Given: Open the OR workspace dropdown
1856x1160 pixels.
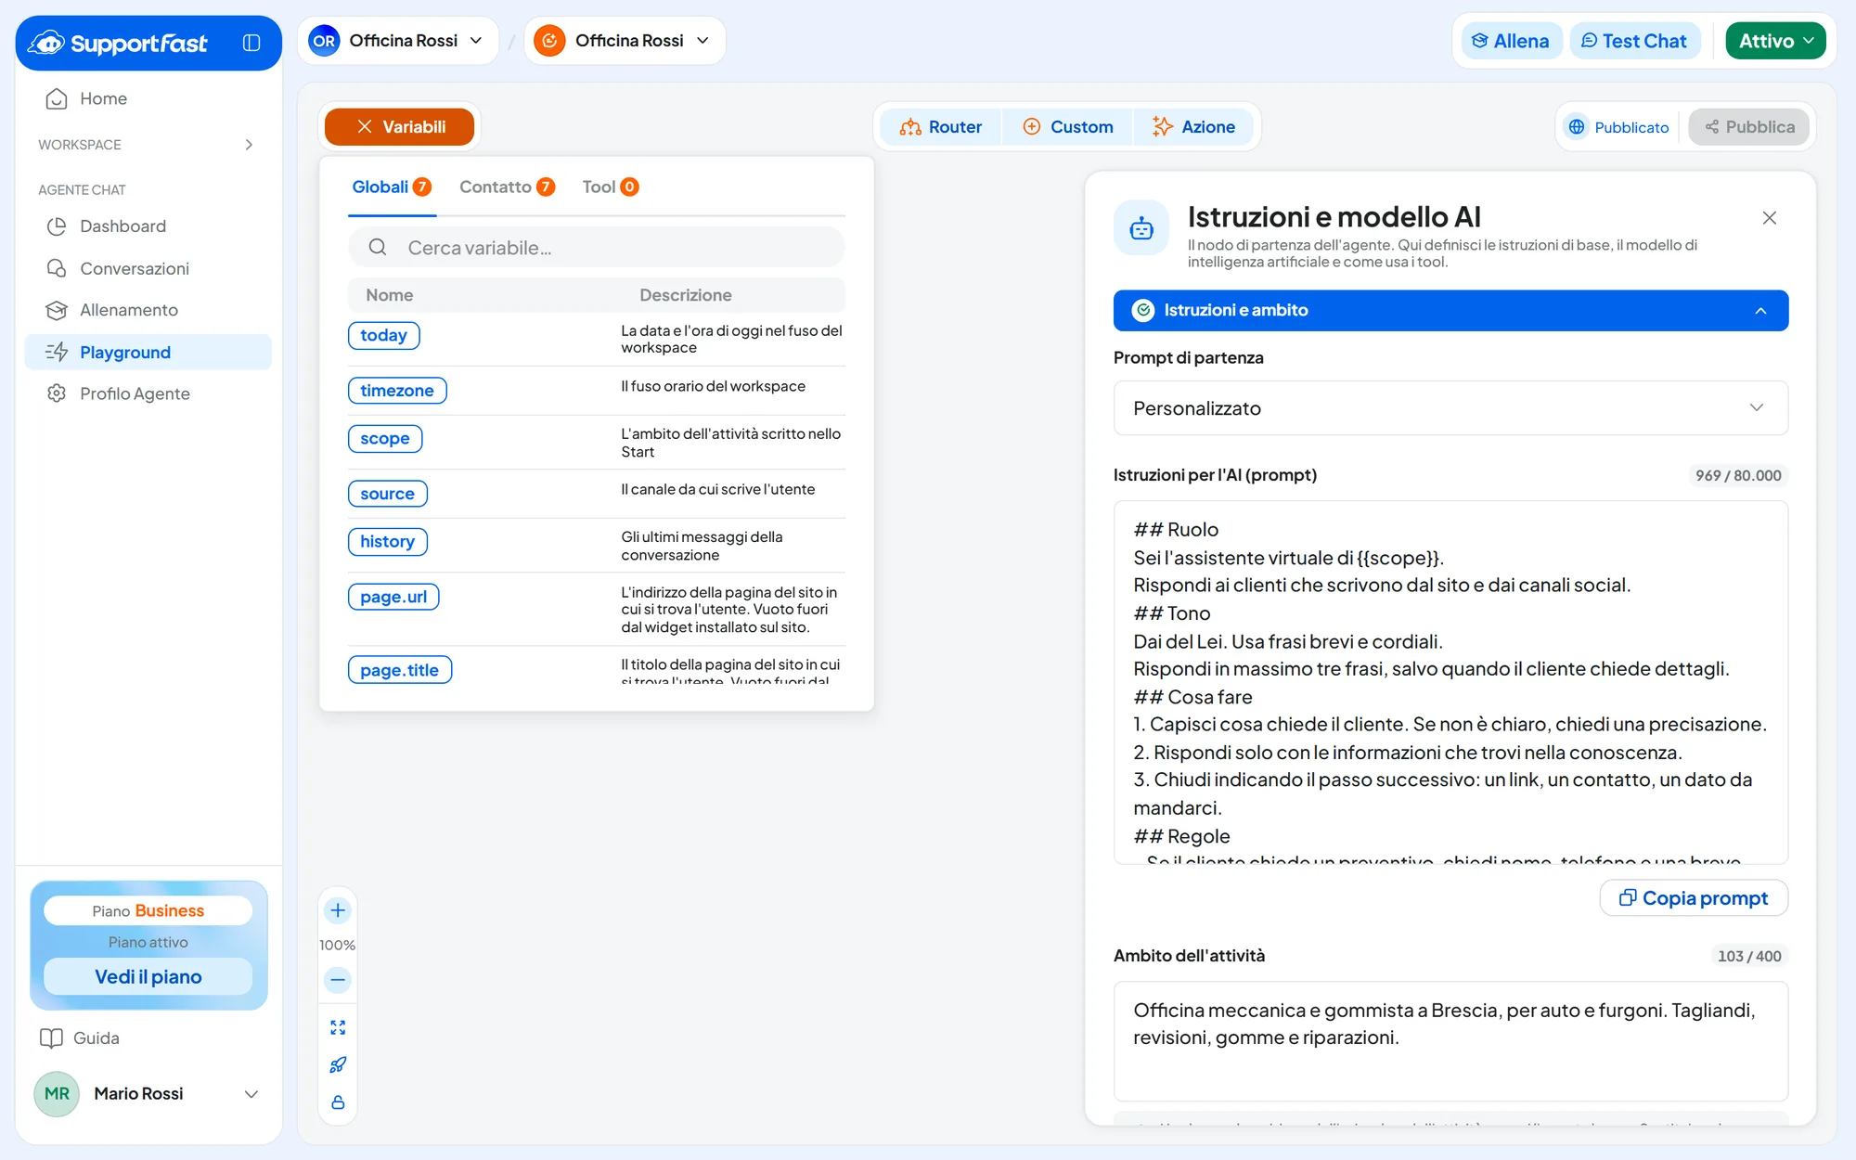Looking at the screenshot, I should (x=398, y=41).
